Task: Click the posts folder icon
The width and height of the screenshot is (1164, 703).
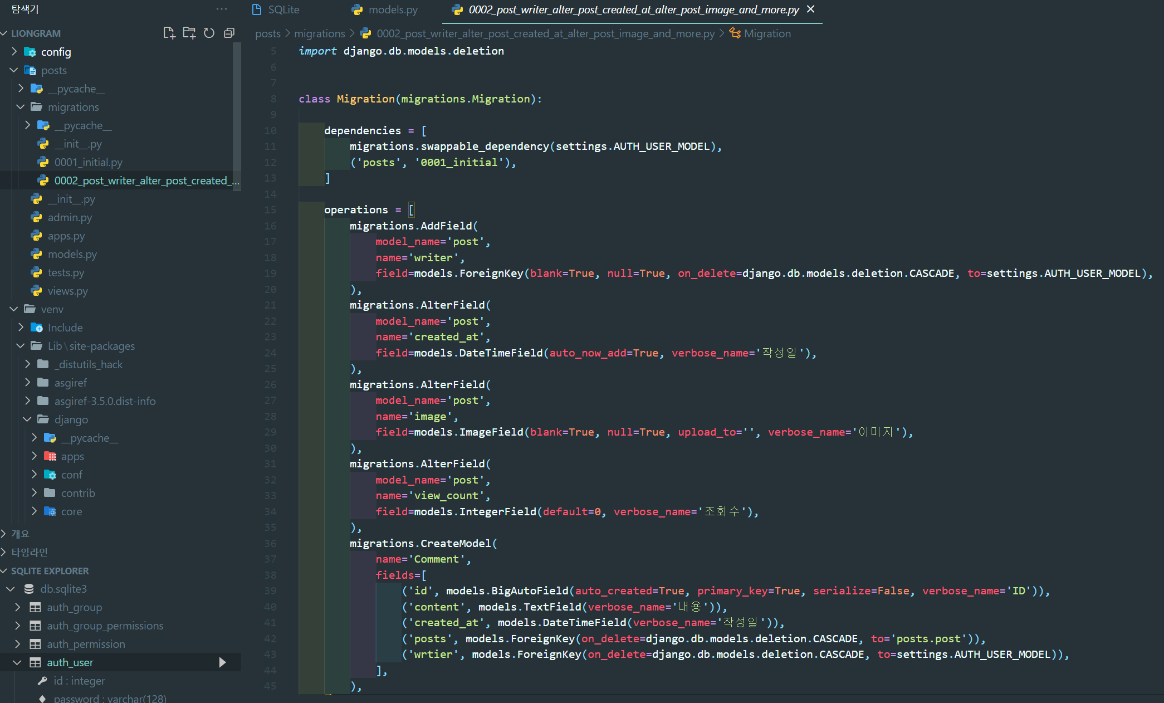Action: tap(30, 70)
